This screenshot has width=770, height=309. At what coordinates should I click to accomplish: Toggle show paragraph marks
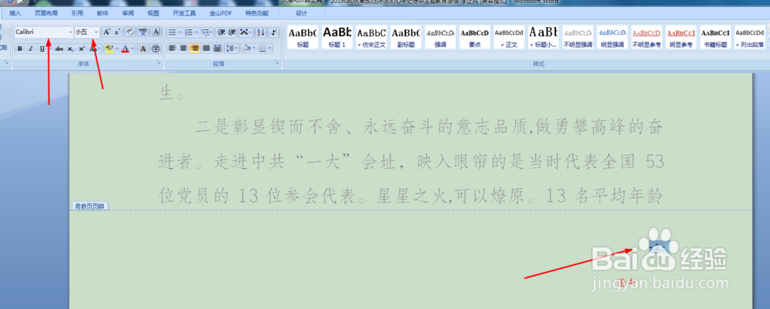(273, 32)
